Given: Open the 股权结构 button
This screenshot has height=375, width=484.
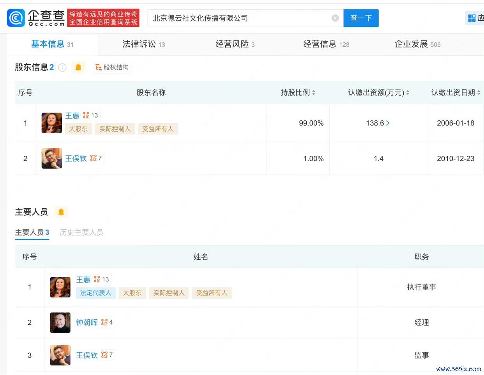Looking at the screenshot, I should point(112,67).
